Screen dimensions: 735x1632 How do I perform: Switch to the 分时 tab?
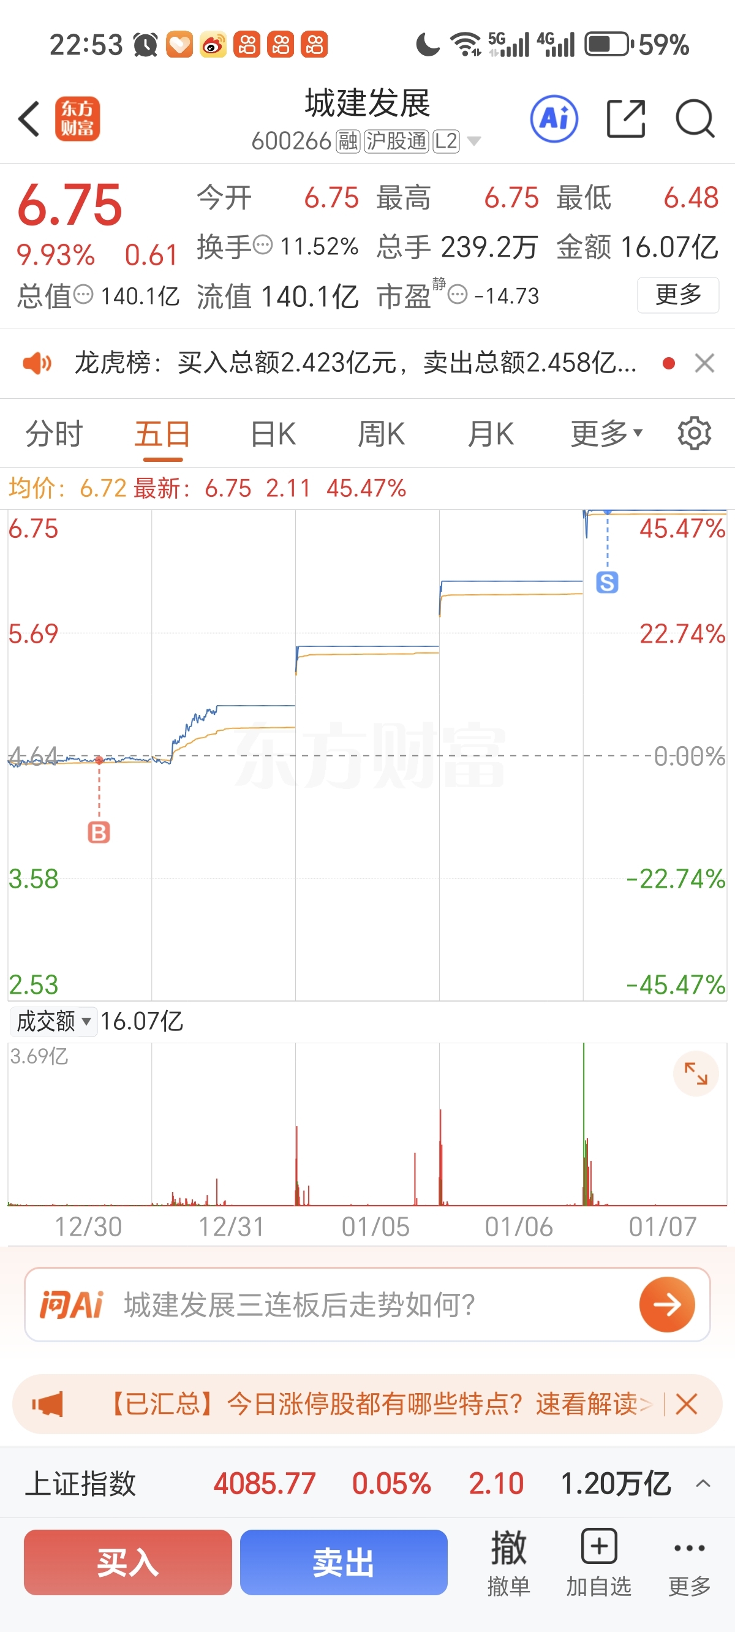pos(55,434)
